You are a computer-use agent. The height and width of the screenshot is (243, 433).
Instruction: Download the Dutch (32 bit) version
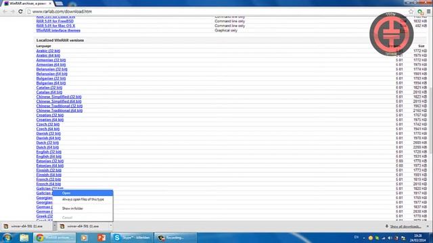(x=47, y=142)
